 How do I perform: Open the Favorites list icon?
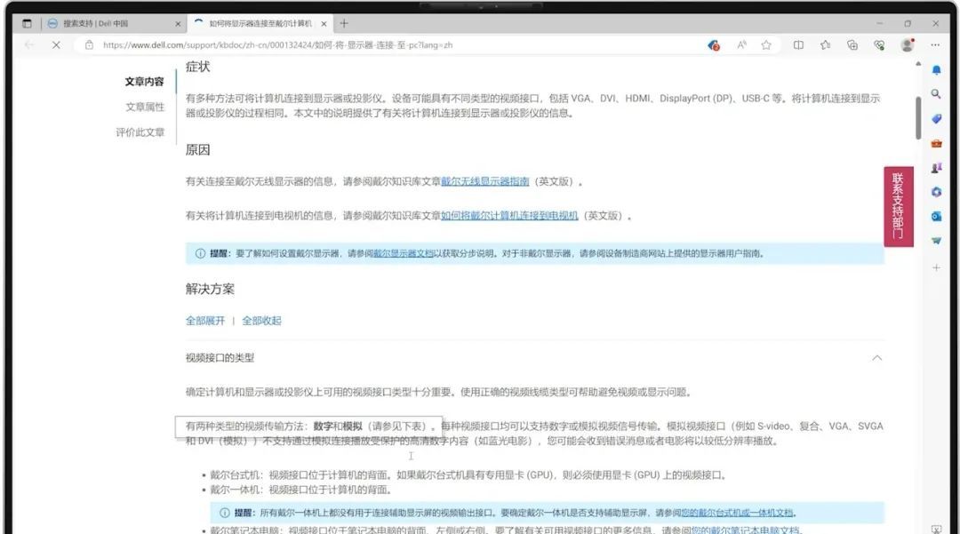[x=825, y=45]
